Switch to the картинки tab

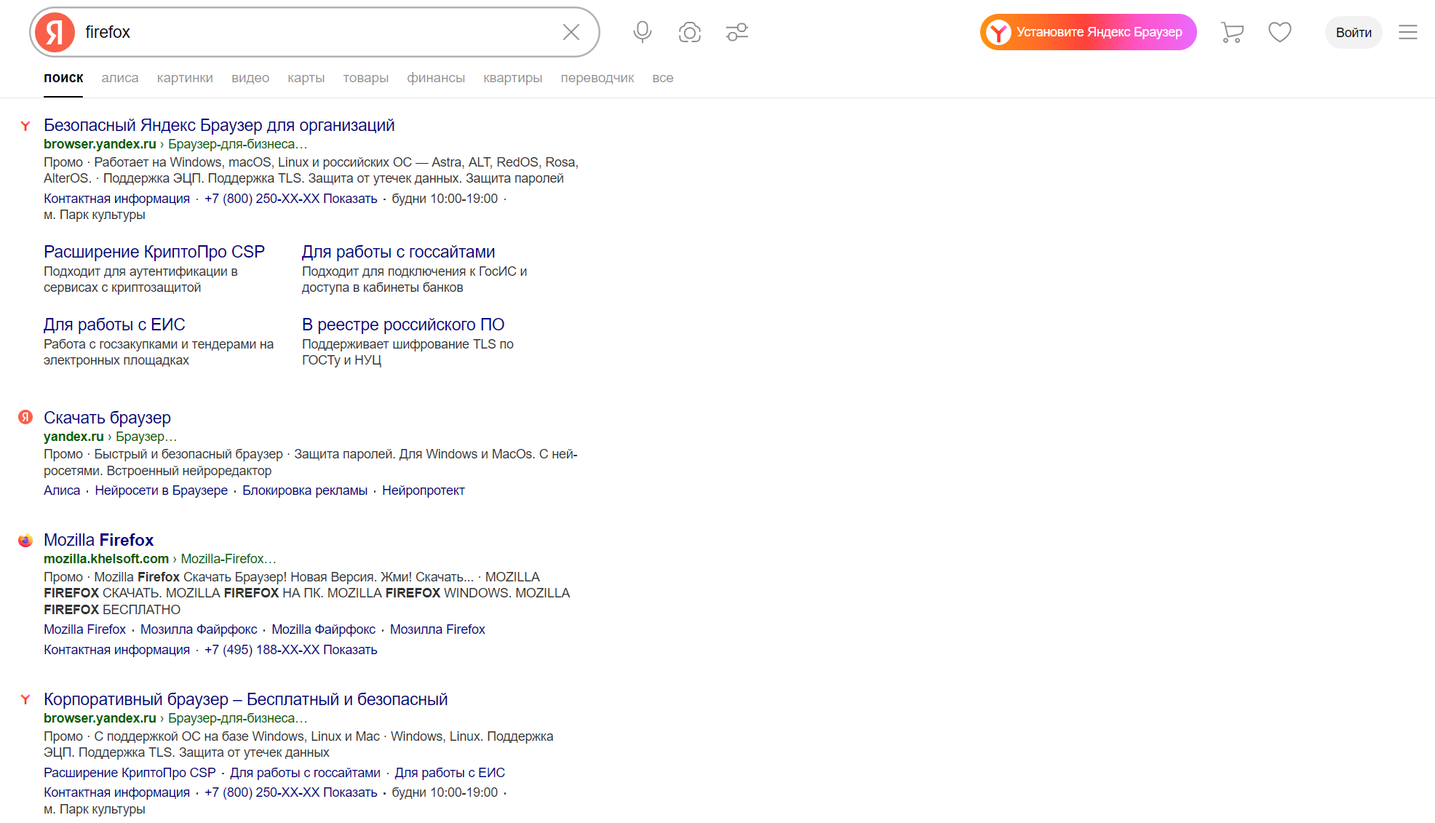(x=185, y=78)
